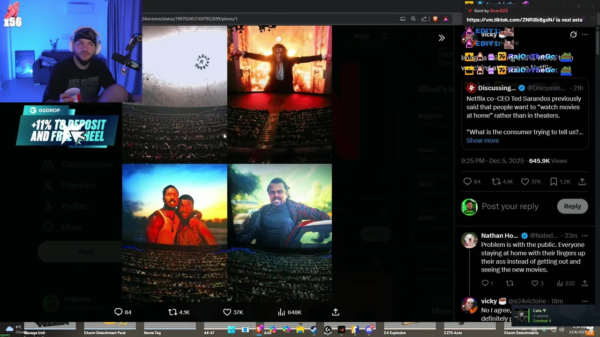Open the three-dot menu on vicky's post
Screen dimensions: 600x337
click(x=585, y=35)
